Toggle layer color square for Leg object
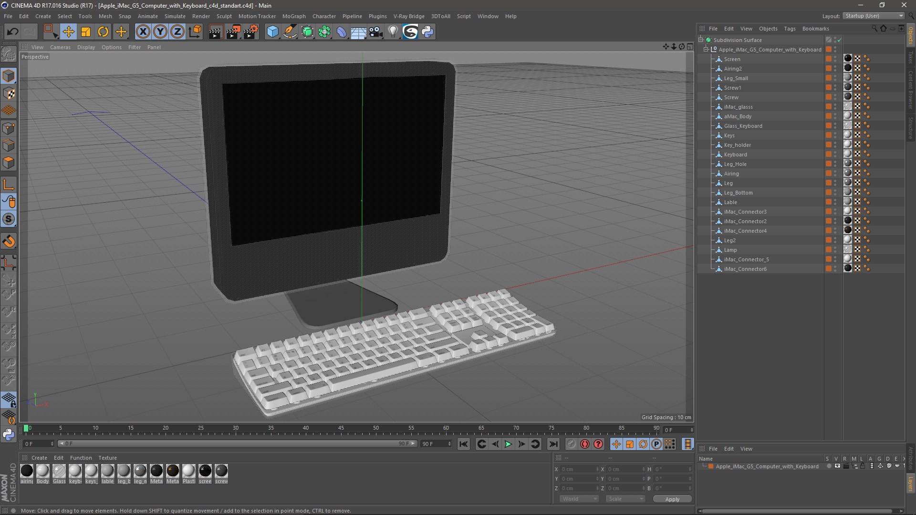916x515 pixels. [829, 183]
